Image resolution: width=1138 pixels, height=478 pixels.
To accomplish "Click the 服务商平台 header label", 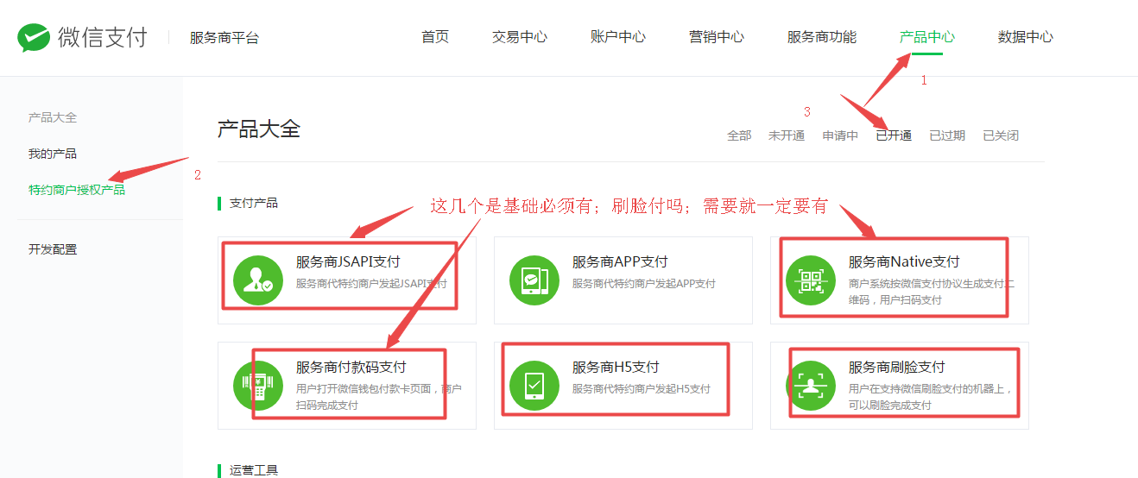I will (224, 38).
